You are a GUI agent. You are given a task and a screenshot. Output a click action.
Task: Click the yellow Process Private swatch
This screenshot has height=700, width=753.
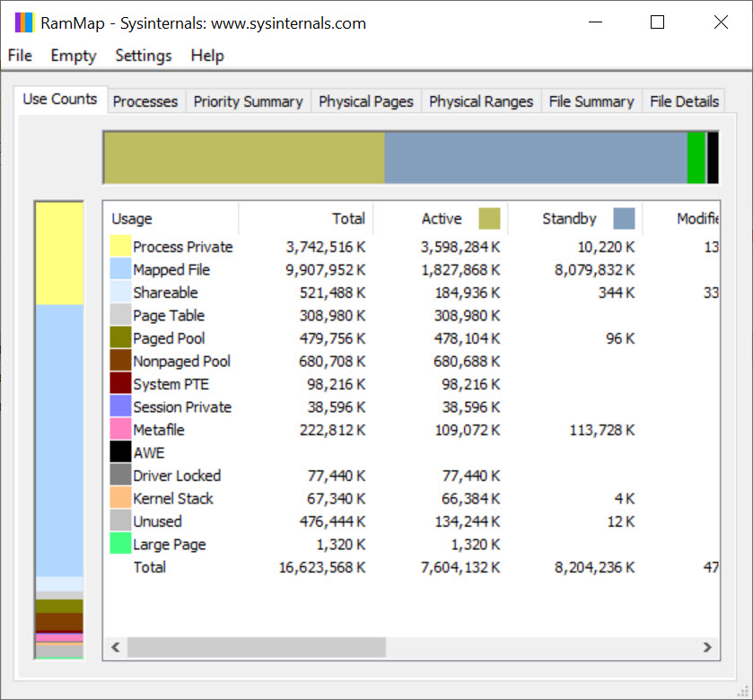[x=120, y=246]
